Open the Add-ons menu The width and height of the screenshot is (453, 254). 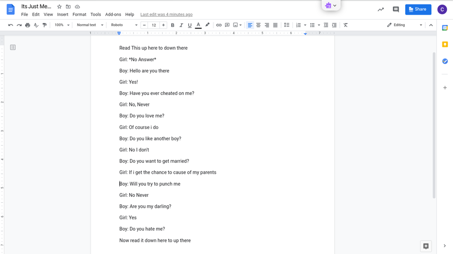coord(113,15)
